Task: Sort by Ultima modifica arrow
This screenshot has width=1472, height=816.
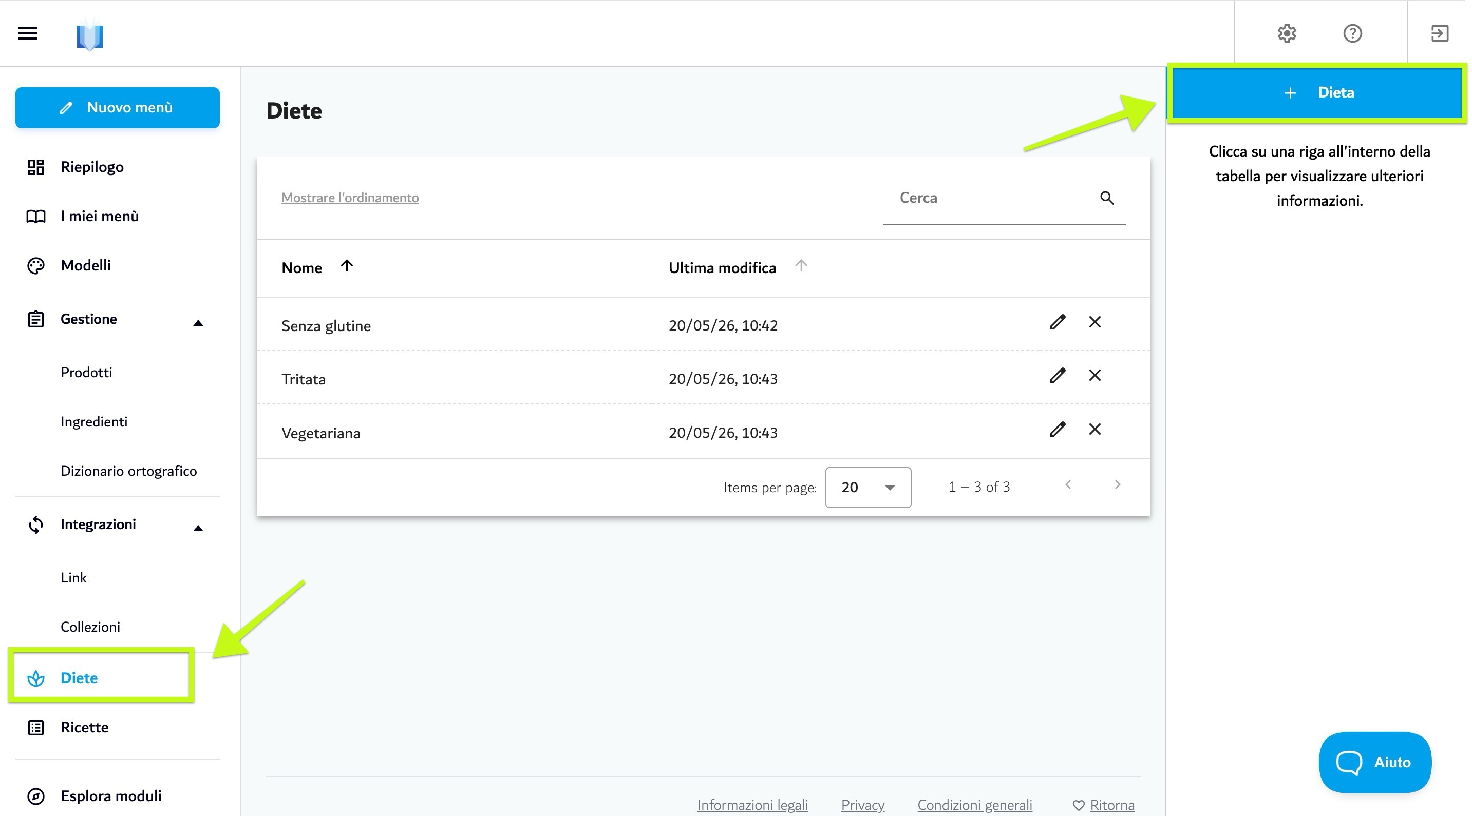Action: (x=801, y=265)
